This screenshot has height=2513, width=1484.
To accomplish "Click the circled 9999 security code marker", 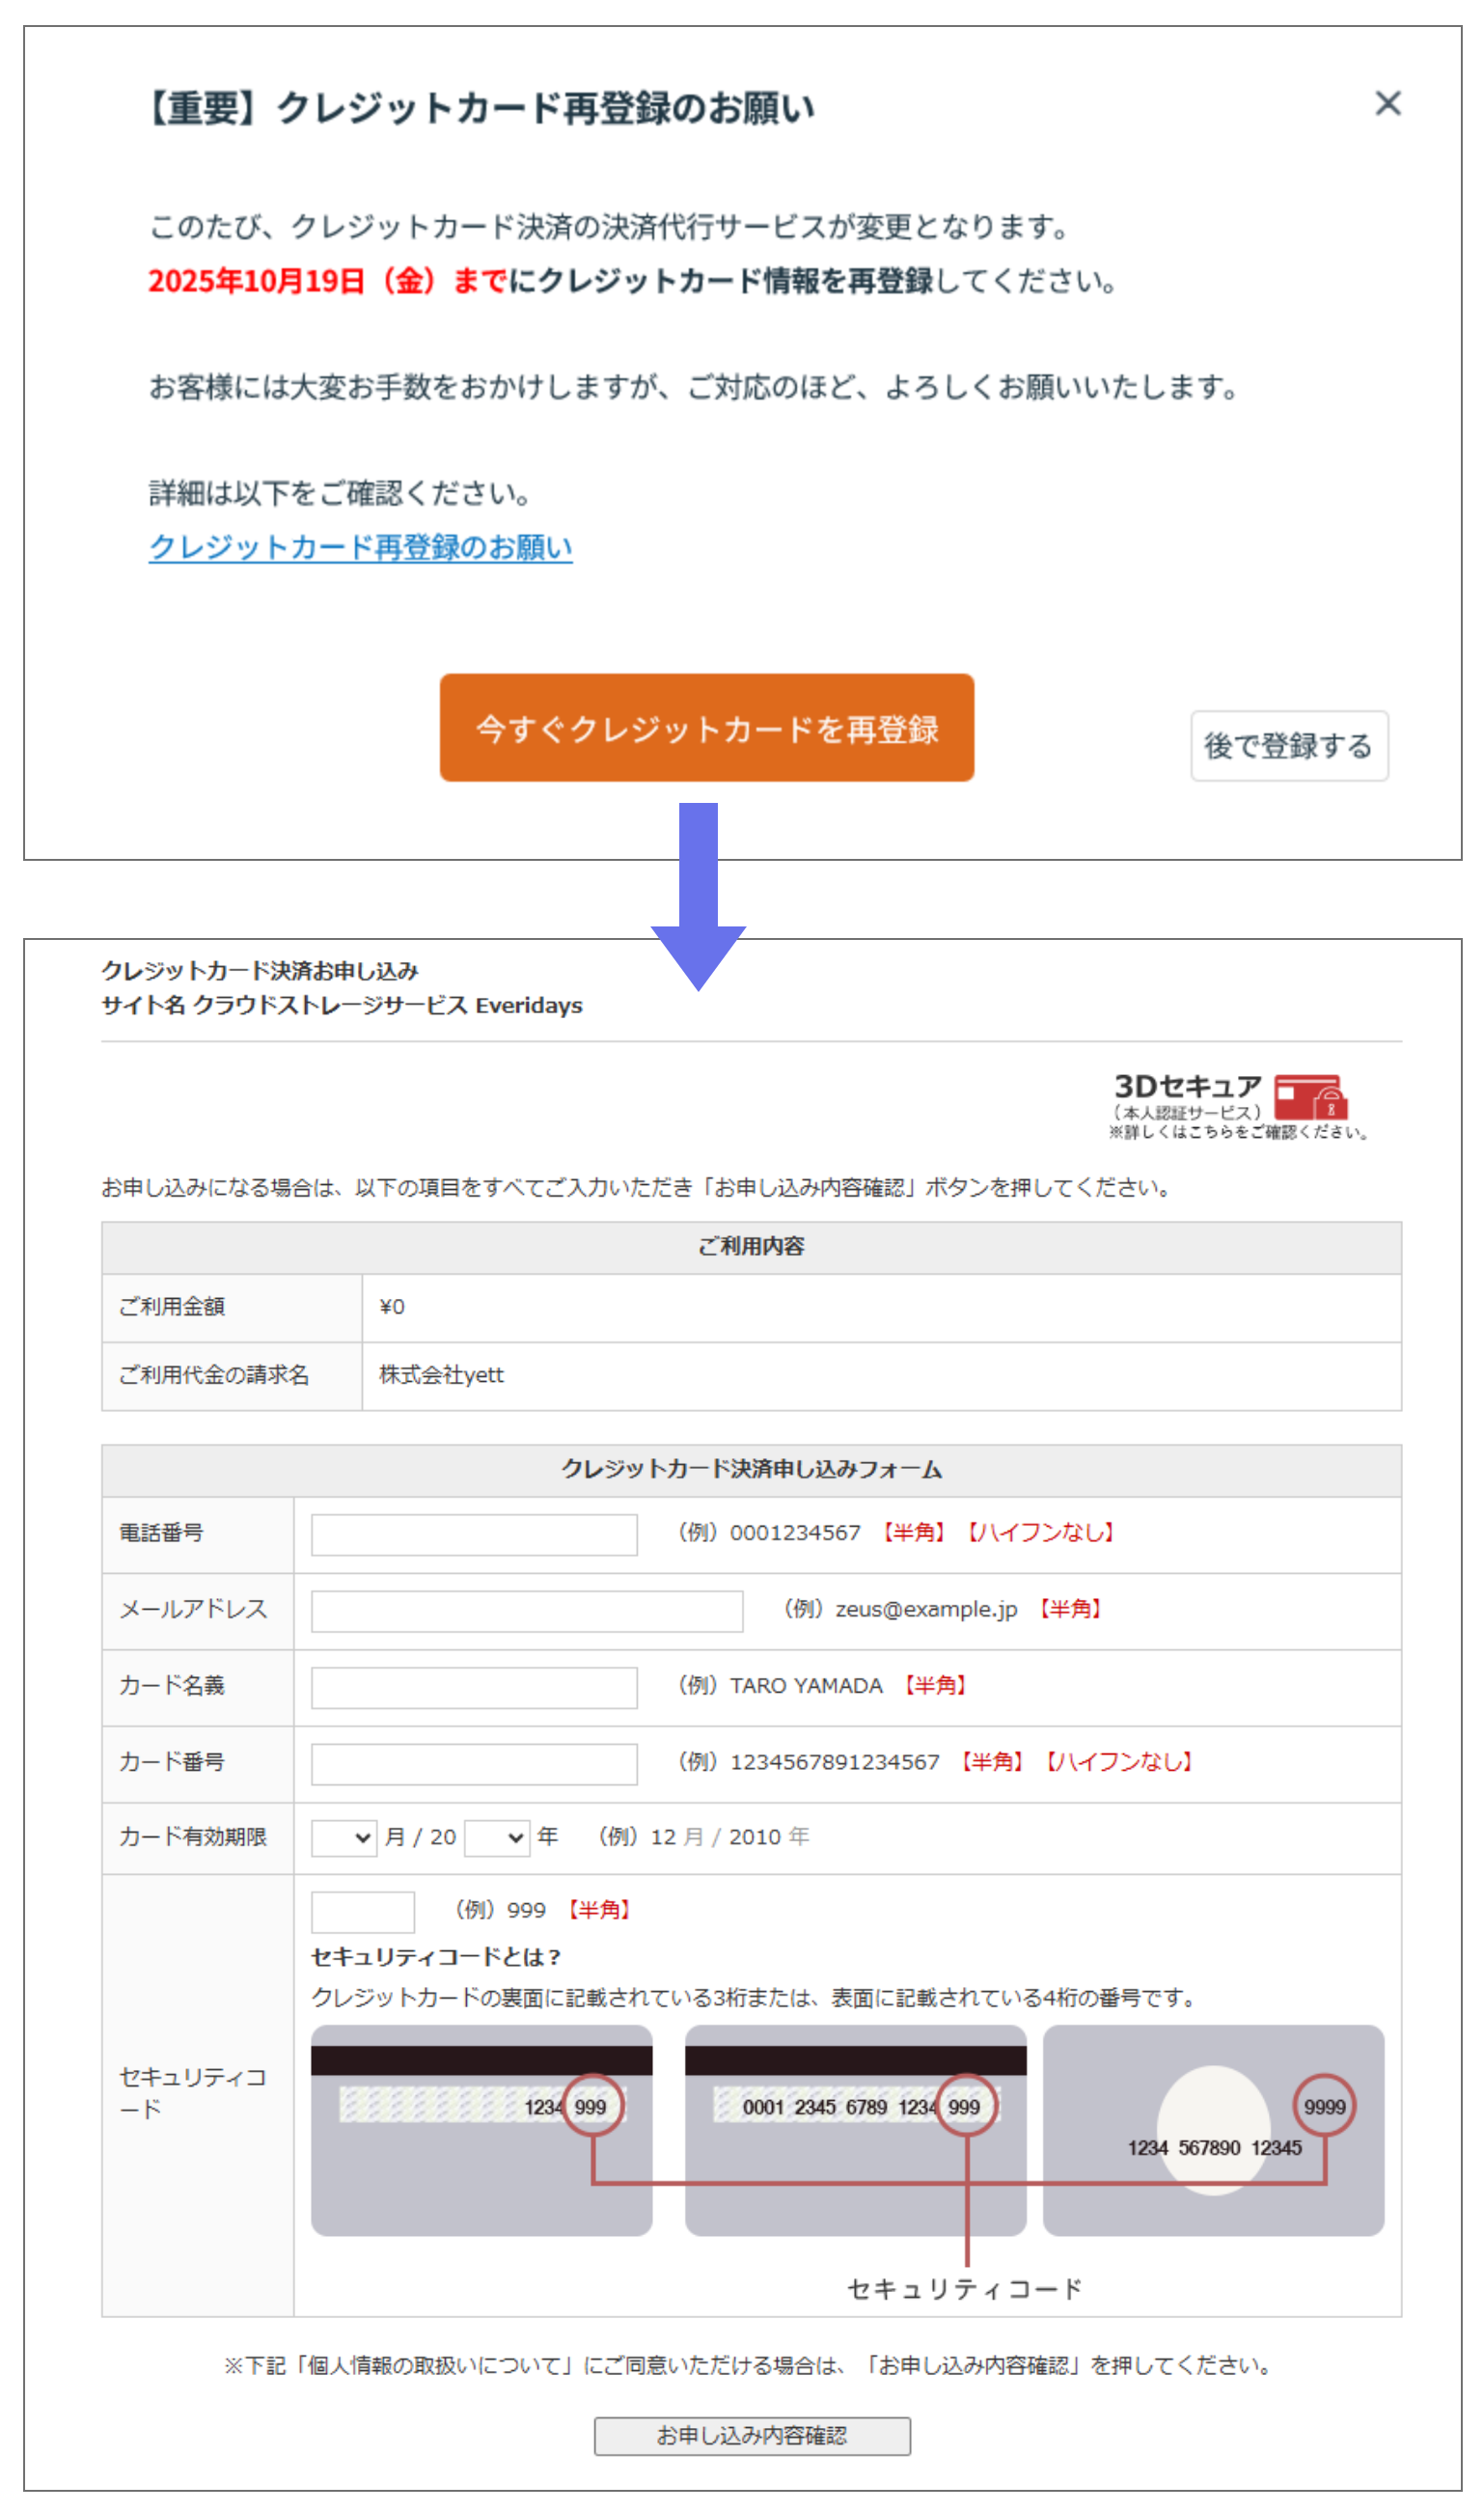I will pyautogui.click(x=1324, y=2106).
